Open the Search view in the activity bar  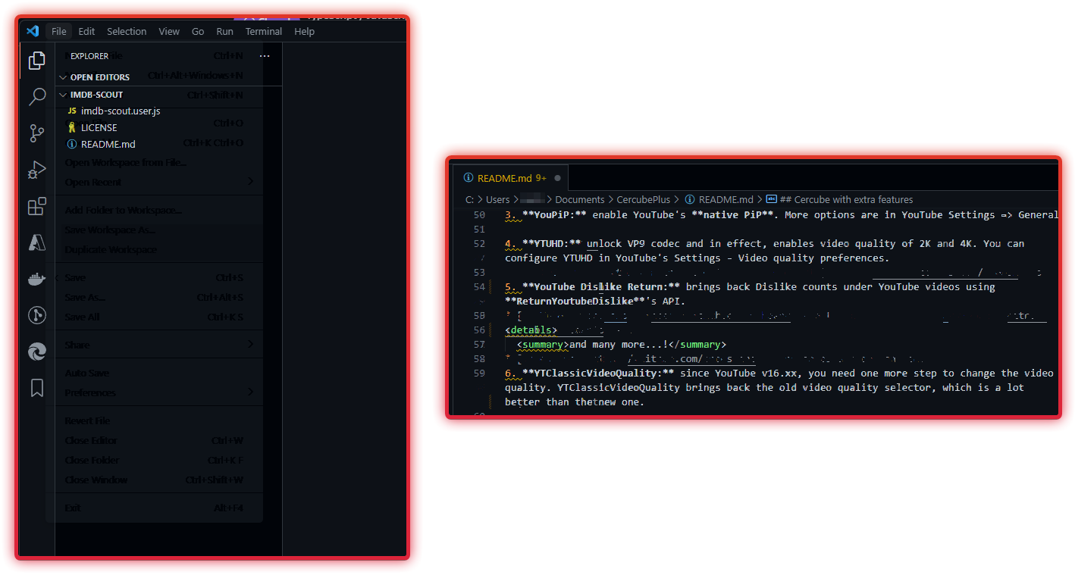36,97
